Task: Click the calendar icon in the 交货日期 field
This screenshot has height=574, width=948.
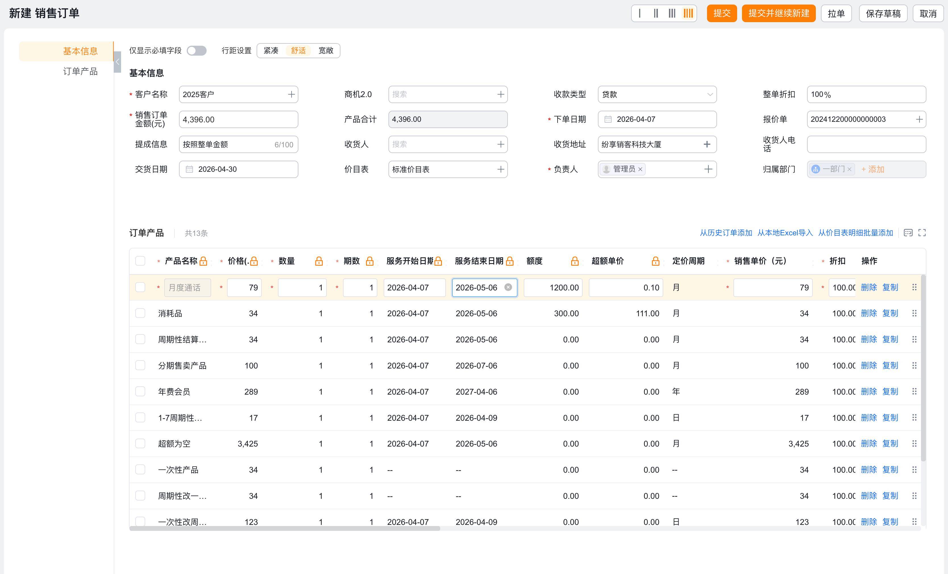Action: pyautogui.click(x=189, y=169)
